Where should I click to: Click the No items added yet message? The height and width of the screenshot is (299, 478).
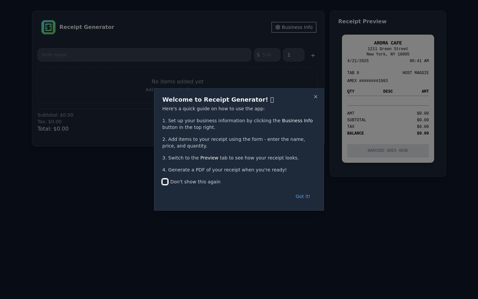(178, 81)
